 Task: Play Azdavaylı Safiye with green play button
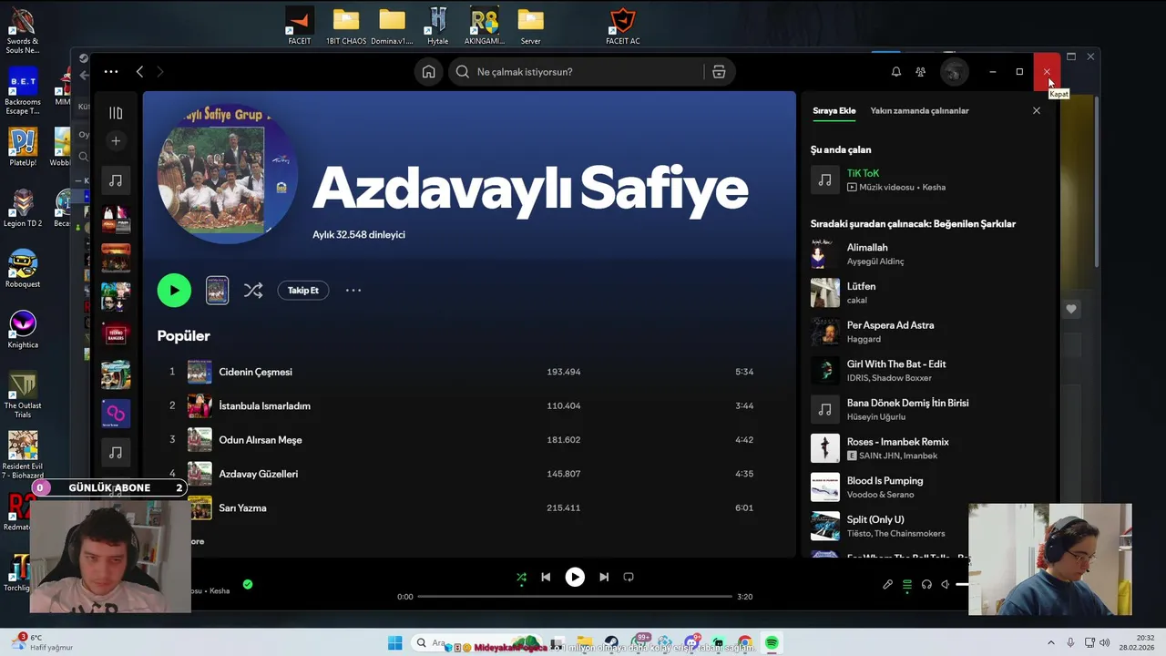pyautogui.click(x=174, y=291)
